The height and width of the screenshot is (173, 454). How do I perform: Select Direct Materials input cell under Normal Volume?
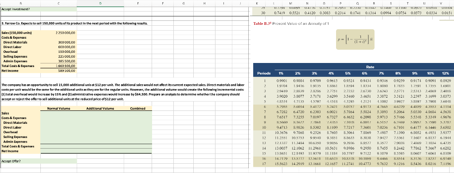[59, 122]
